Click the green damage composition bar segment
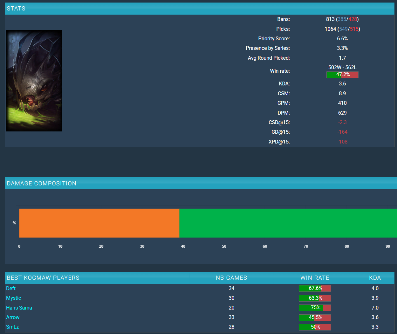 288,223
